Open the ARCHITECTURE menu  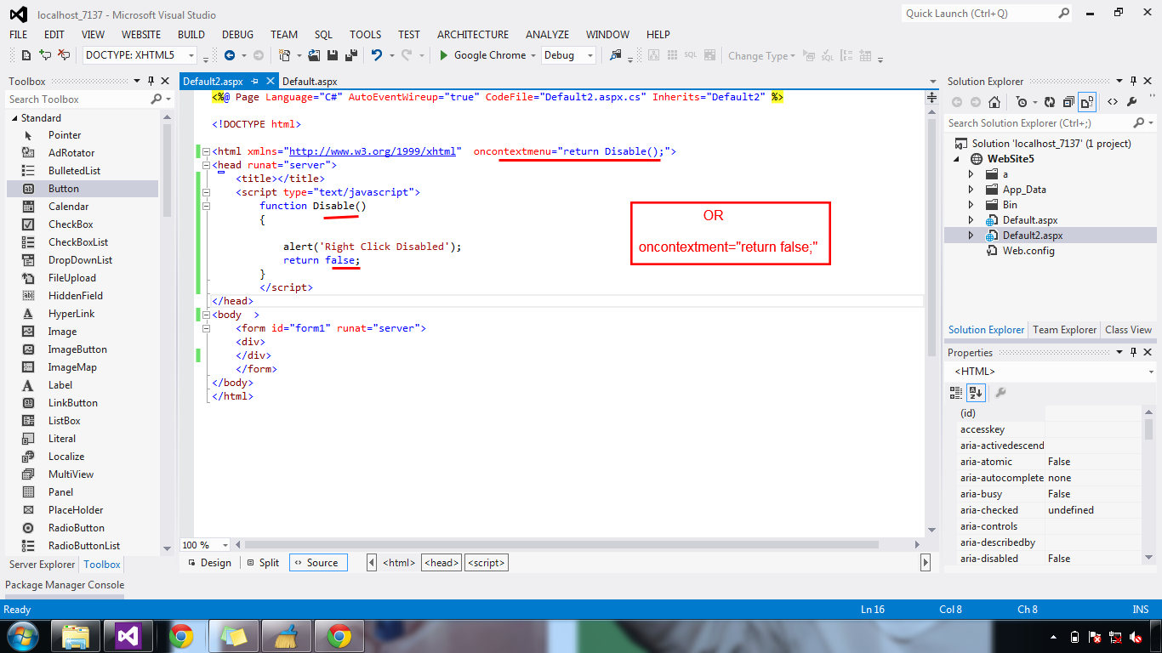click(473, 35)
